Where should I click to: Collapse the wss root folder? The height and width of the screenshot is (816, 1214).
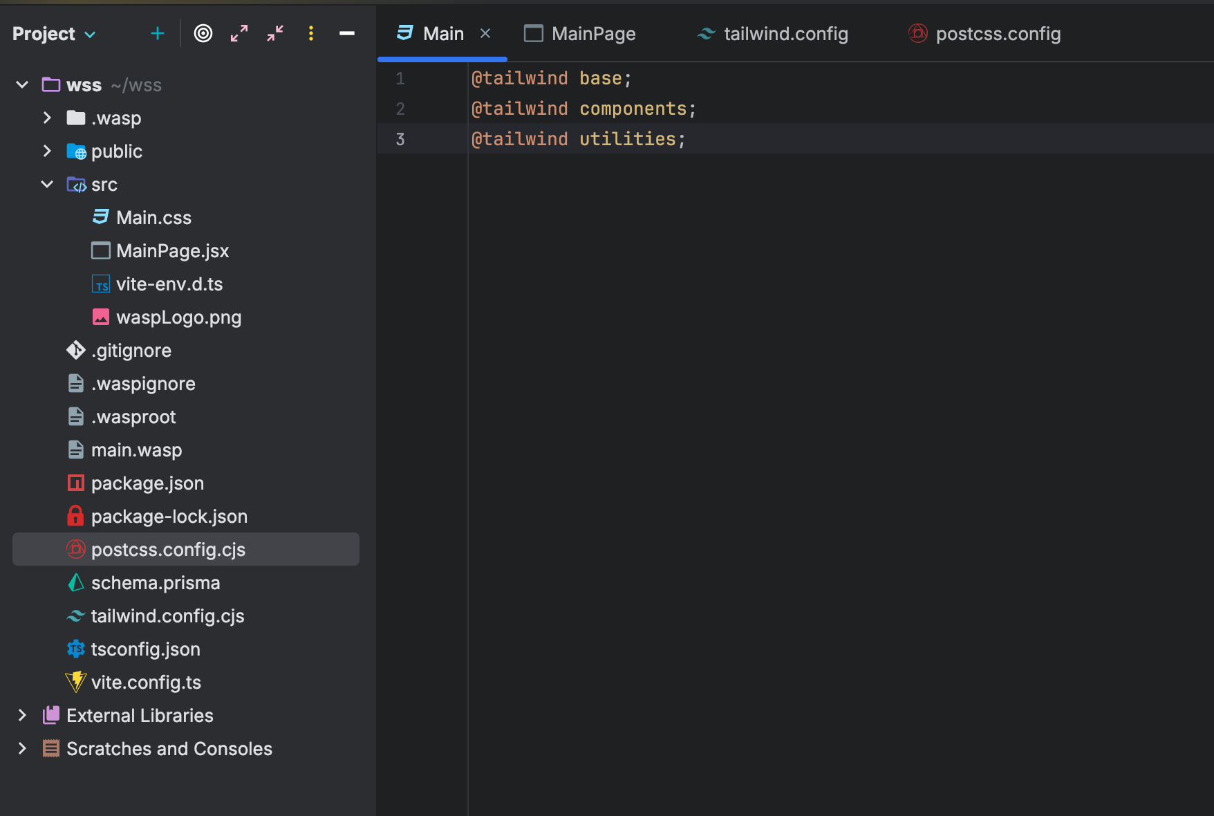click(x=22, y=84)
